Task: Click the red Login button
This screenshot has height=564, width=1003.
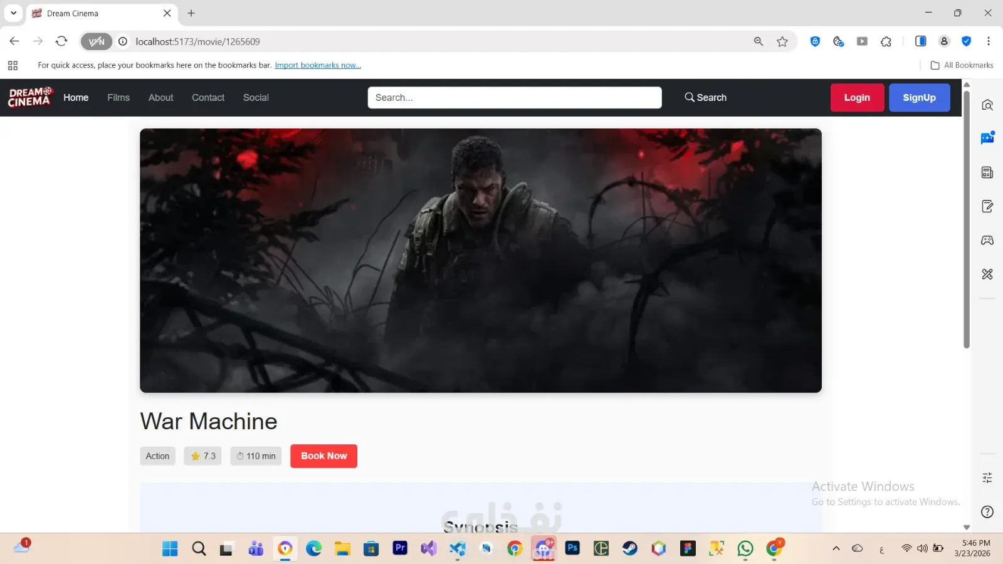Action: click(857, 98)
